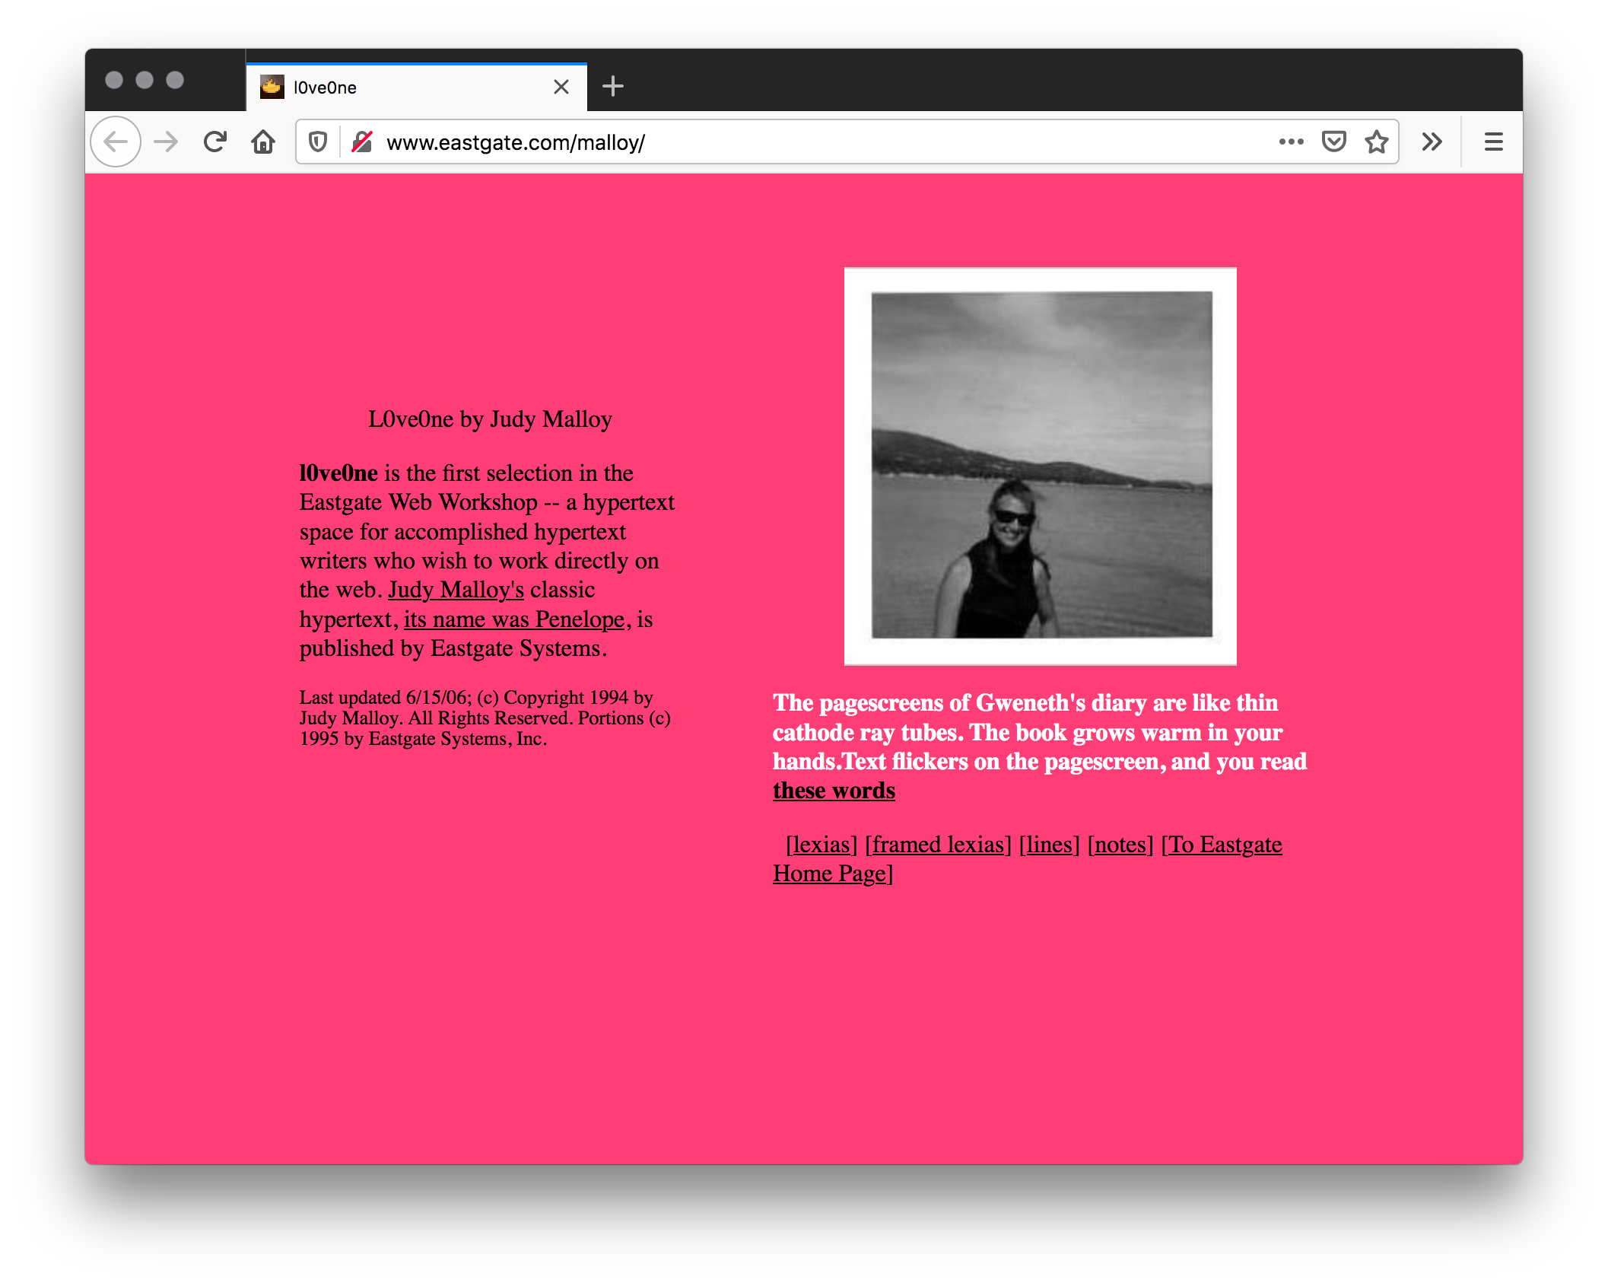Click the black-and-white beach photo
The height and width of the screenshot is (1286, 1608).
[1041, 466]
